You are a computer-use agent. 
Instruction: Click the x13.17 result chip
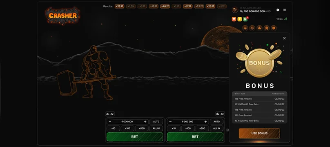click(154, 6)
